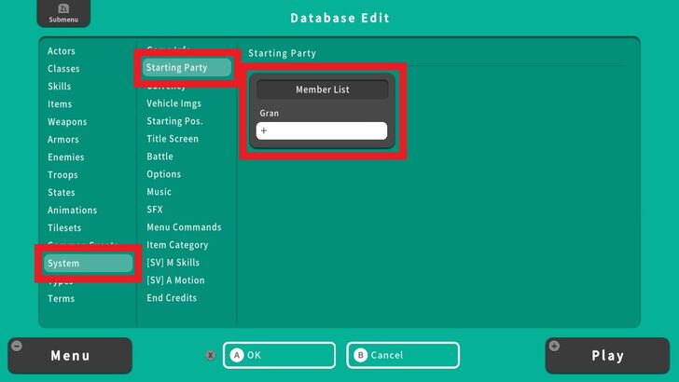The image size is (679, 382).
Task: Open the Vehicle Imgs setting
Action: 173,103
